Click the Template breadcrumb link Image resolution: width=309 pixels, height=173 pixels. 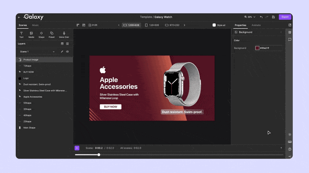pos(146,17)
